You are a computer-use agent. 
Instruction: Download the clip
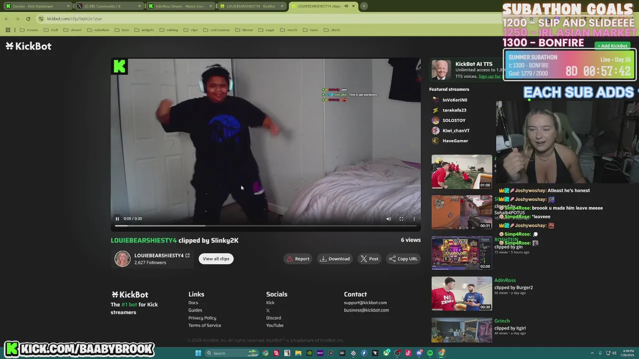coord(335,259)
